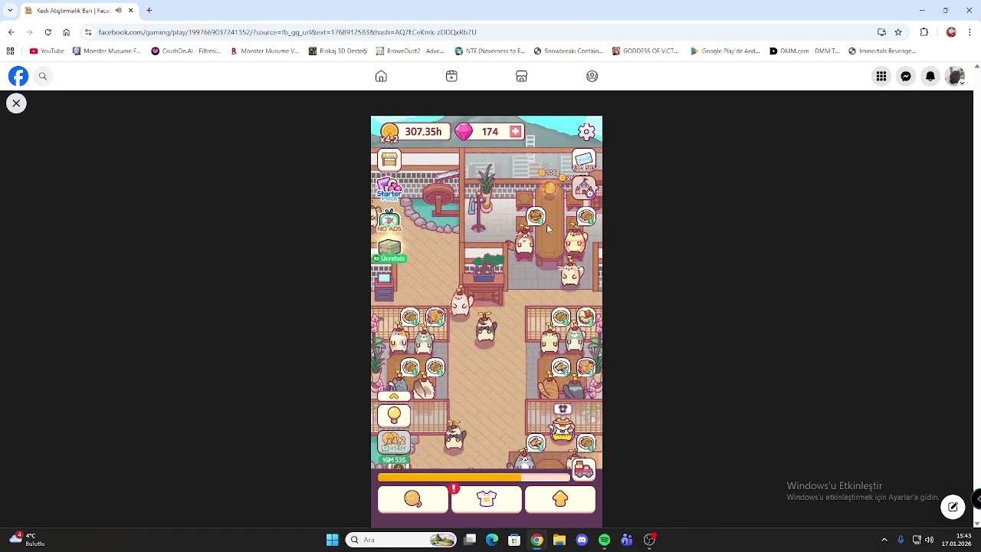Open the Facebook Groups tab

tap(592, 76)
